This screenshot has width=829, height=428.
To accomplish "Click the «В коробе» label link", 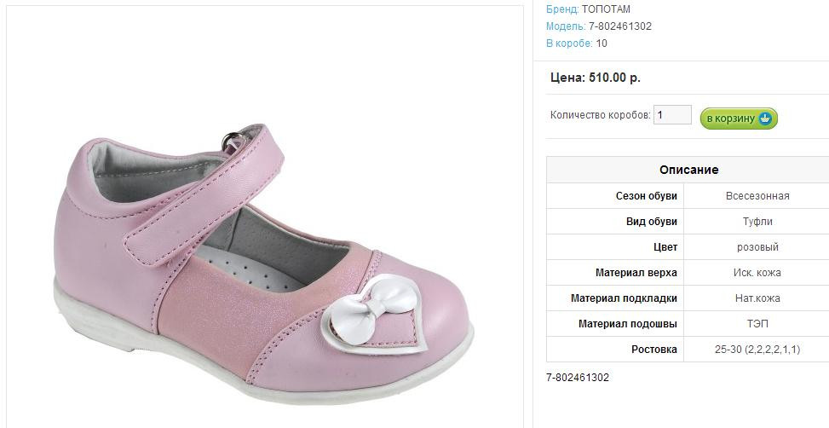I will point(569,43).
